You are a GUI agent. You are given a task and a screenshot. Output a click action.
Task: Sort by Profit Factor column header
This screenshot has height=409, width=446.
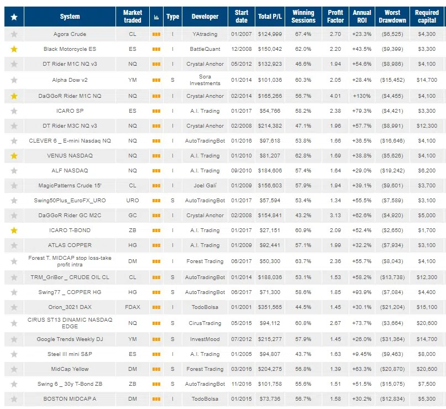tap(335, 17)
